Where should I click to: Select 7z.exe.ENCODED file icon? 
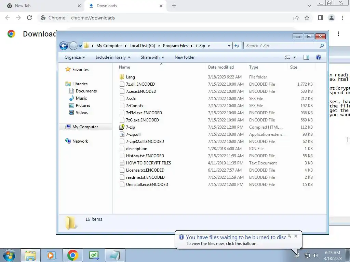pyautogui.click(x=122, y=91)
